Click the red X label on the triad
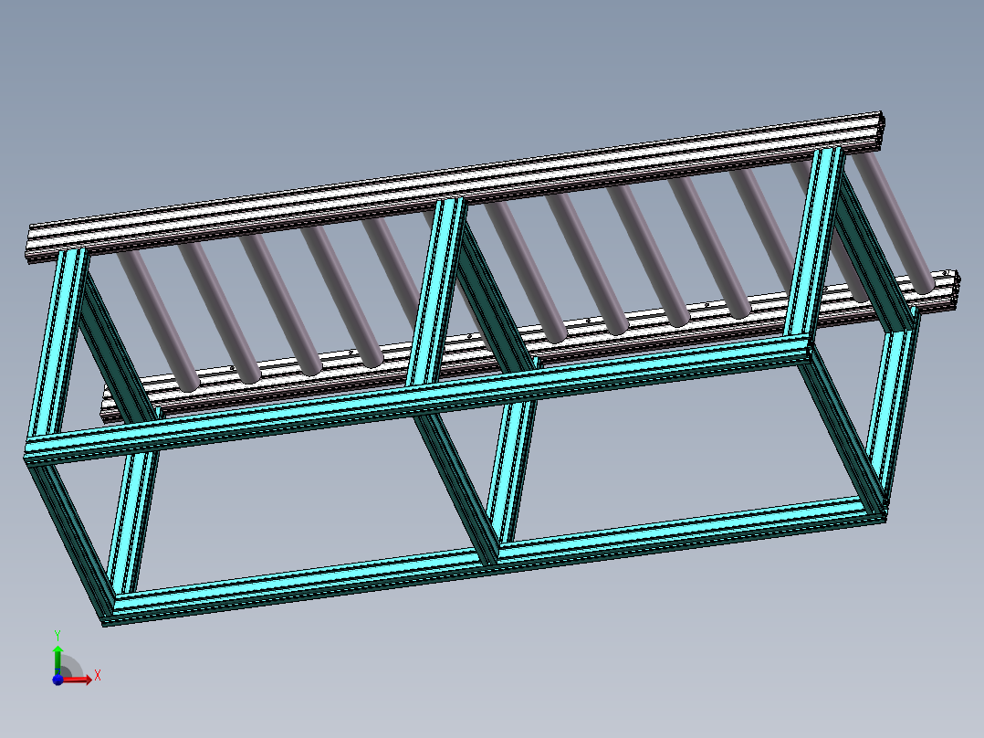 (97, 675)
